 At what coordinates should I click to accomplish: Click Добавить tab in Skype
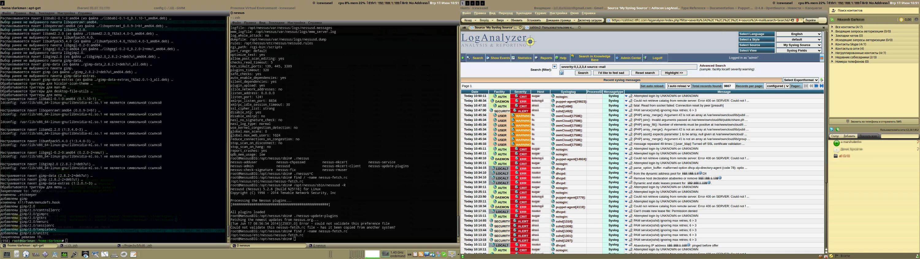click(849, 136)
